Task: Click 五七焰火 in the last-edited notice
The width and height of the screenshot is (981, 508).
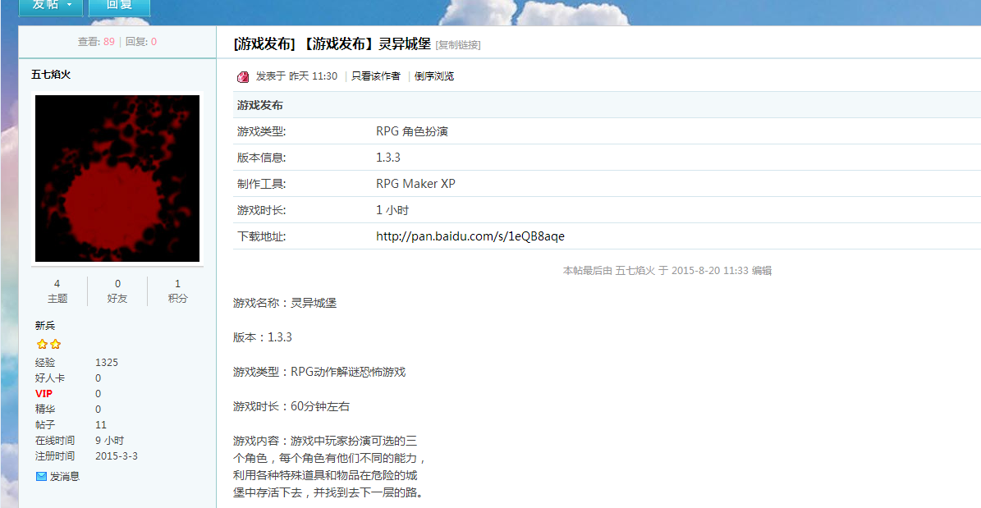Action: [635, 271]
